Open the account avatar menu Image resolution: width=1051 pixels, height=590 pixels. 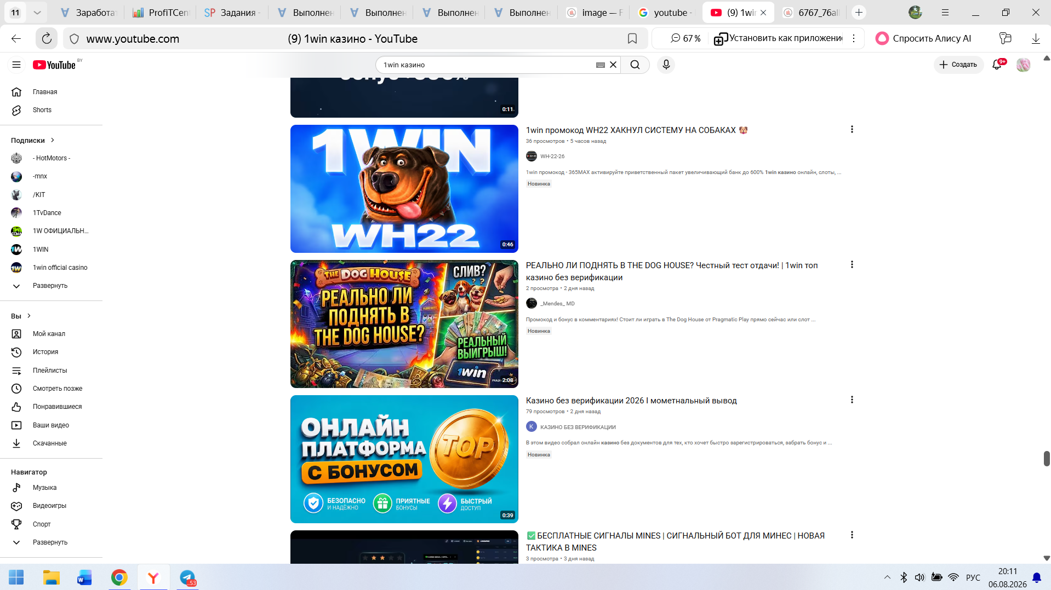pos(1023,65)
